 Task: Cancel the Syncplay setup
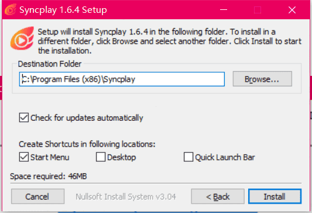37,196
